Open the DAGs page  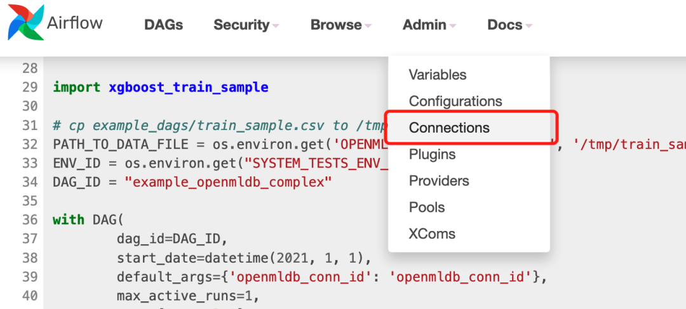tap(163, 25)
